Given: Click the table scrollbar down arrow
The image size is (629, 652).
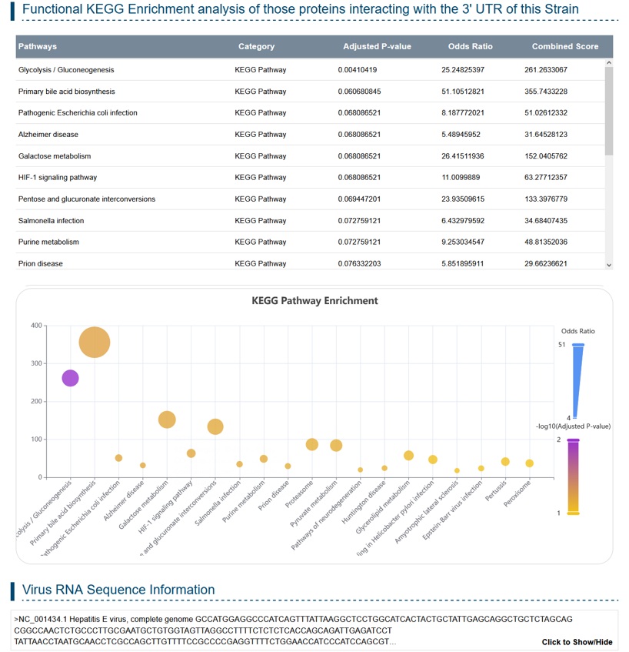Looking at the screenshot, I should 609,265.
